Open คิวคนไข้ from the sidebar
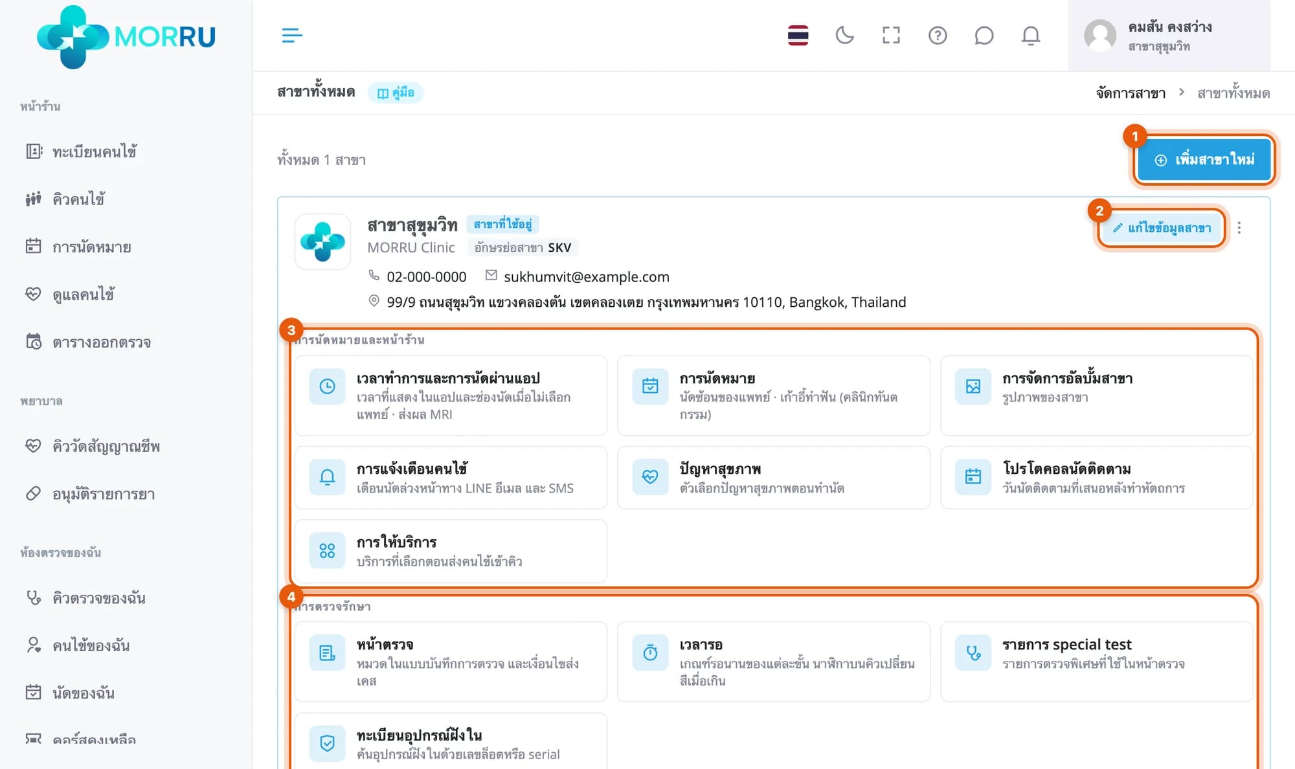Image resolution: width=1295 pixels, height=769 pixels. (x=78, y=199)
